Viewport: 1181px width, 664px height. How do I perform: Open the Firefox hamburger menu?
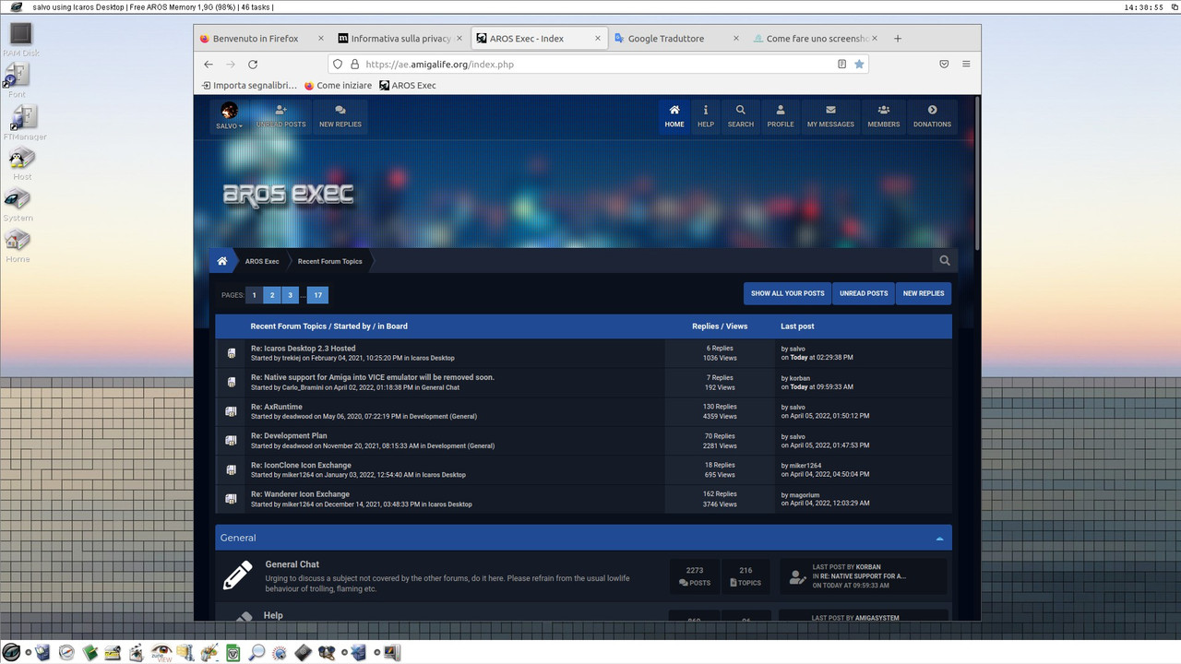point(966,65)
